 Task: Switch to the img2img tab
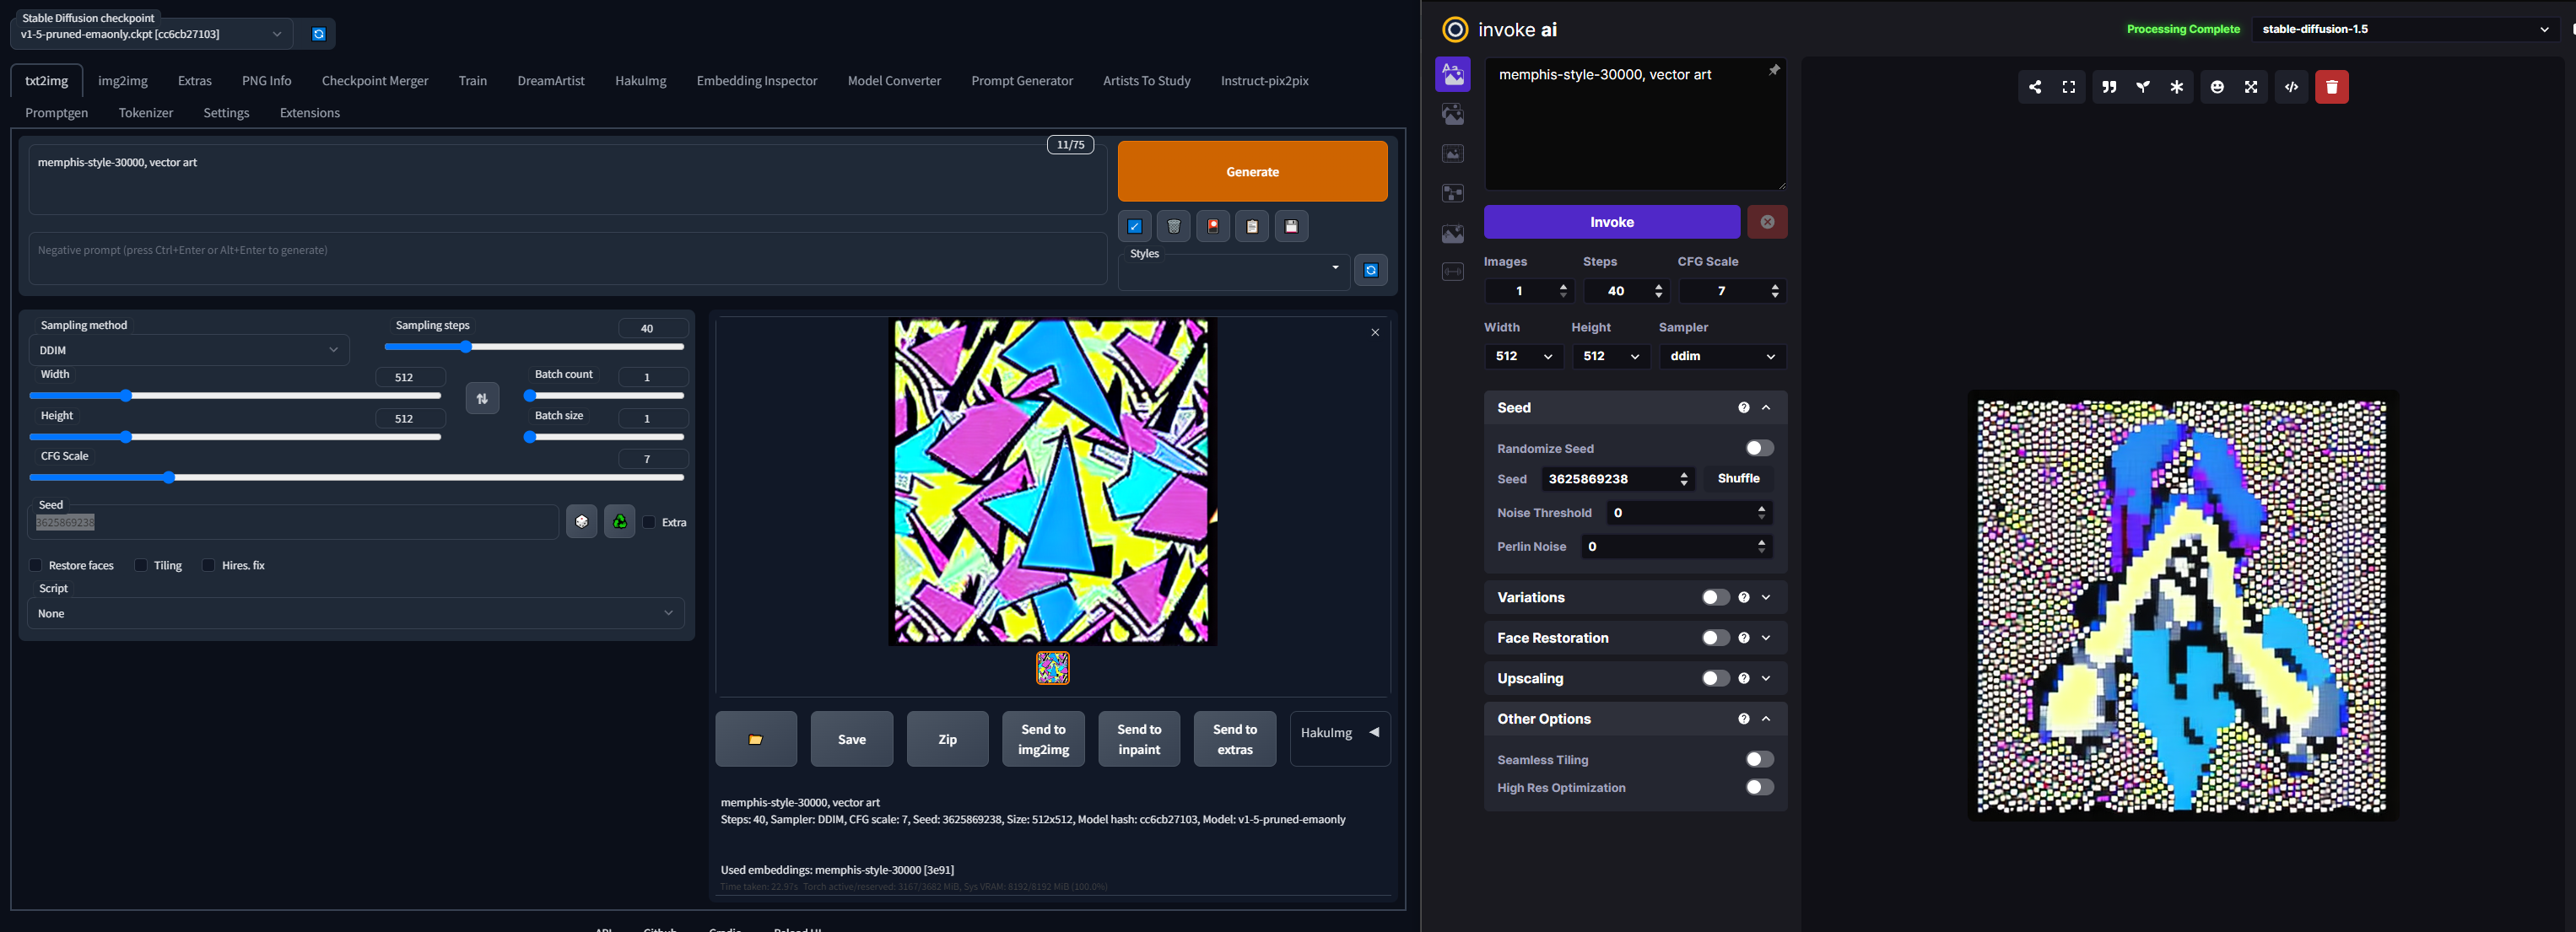tap(122, 81)
